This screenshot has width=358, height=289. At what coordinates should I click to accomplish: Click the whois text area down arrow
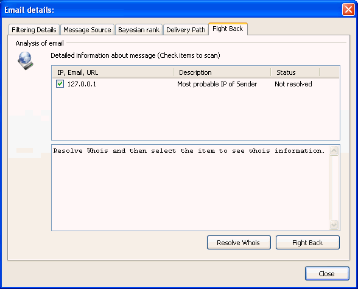click(334, 225)
